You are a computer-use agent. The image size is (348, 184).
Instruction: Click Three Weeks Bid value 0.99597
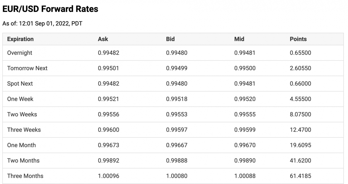tap(177, 130)
